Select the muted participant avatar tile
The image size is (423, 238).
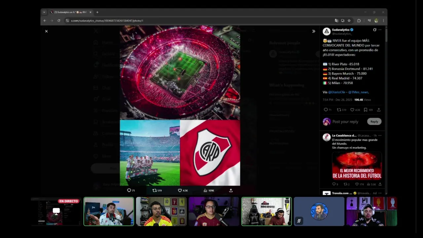tap(319, 212)
